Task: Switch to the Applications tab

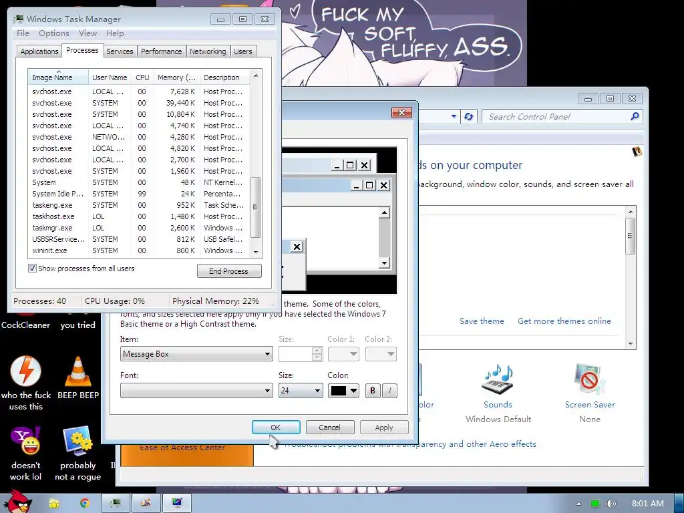Action: [x=39, y=51]
